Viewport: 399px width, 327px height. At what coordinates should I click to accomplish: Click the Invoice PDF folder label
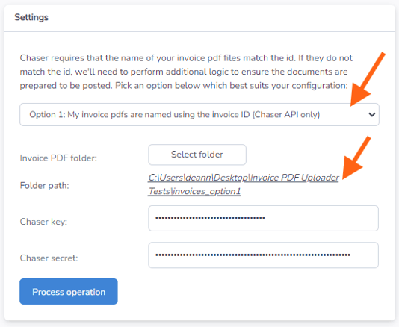tap(58, 158)
